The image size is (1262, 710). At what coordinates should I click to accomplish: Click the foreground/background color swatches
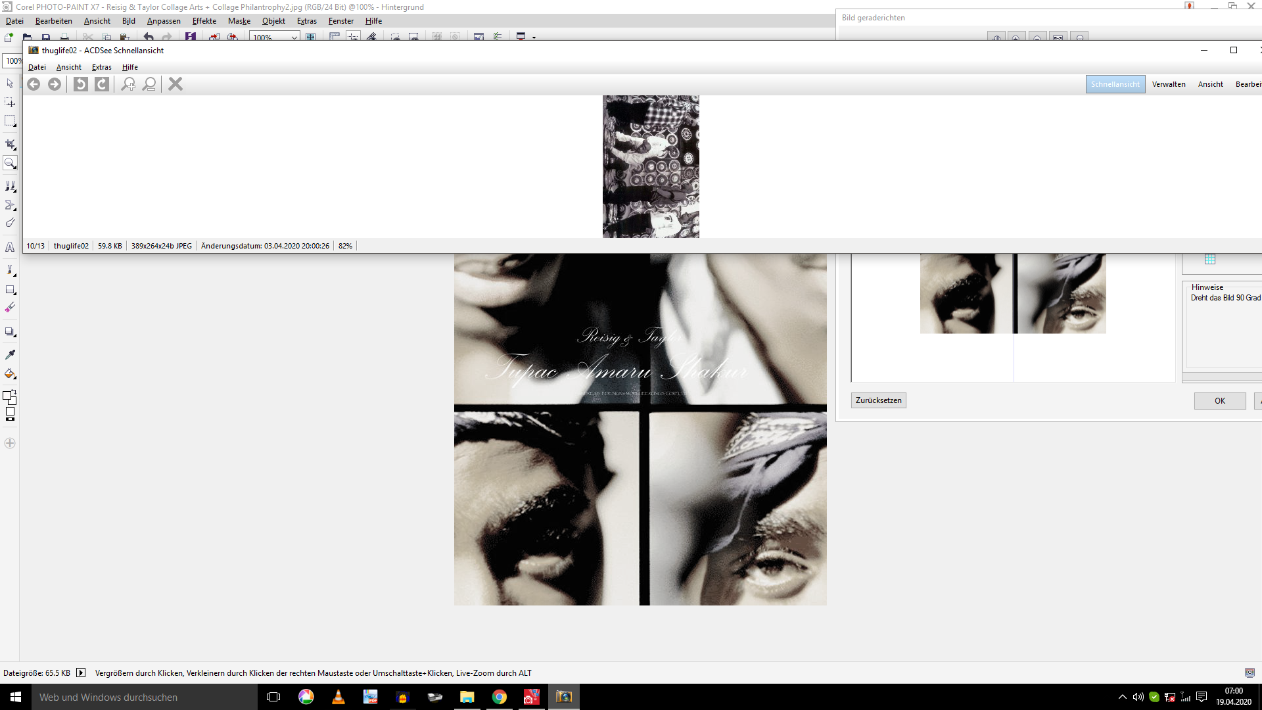coord(10,397)
